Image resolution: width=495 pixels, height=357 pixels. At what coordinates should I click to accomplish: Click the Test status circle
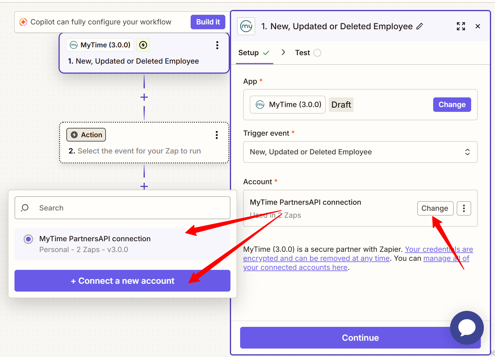coord(317,53)
